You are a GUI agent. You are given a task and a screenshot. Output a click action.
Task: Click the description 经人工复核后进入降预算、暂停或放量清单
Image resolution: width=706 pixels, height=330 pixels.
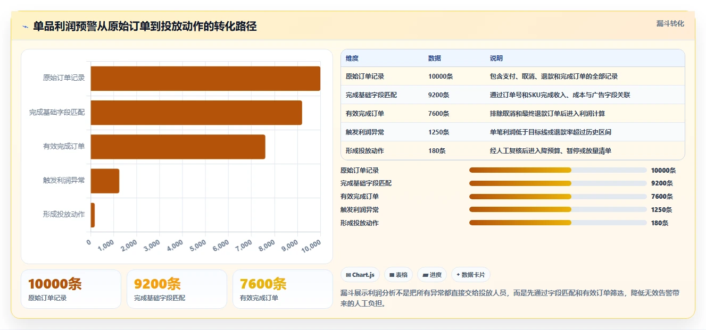coord(551,151)
